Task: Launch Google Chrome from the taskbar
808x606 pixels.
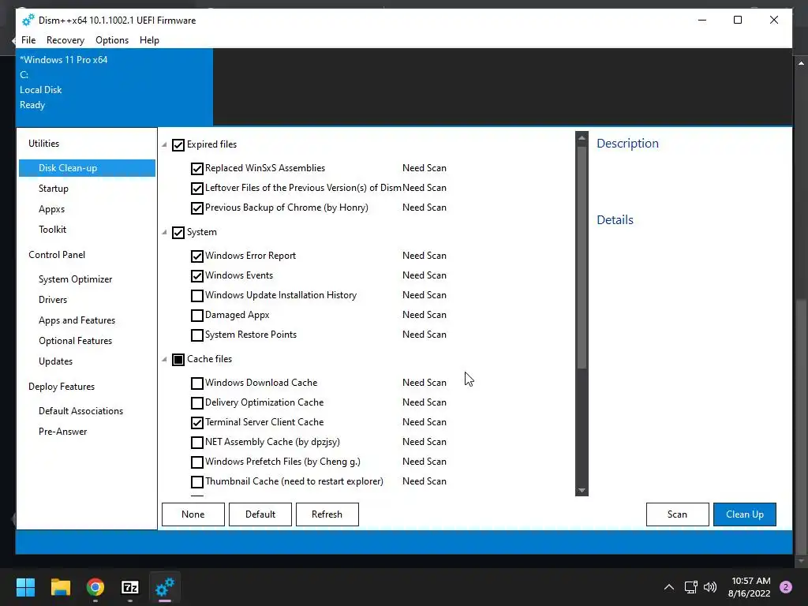Action: [95, 587]
